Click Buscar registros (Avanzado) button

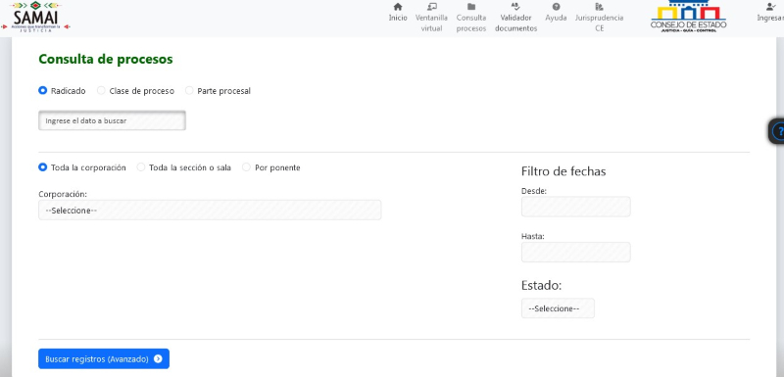tap(104, 359)
